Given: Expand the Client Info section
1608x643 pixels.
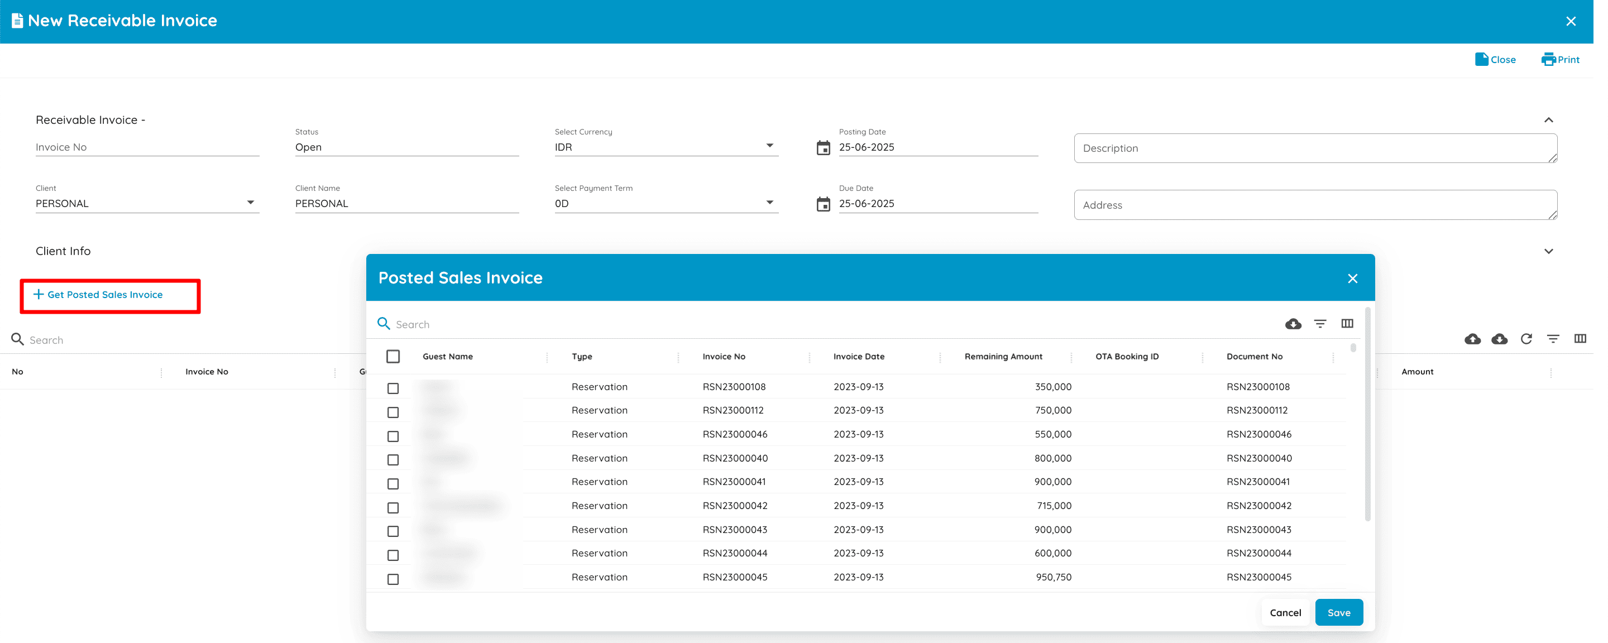Looking at the screenshot, I should (1548, 252).
